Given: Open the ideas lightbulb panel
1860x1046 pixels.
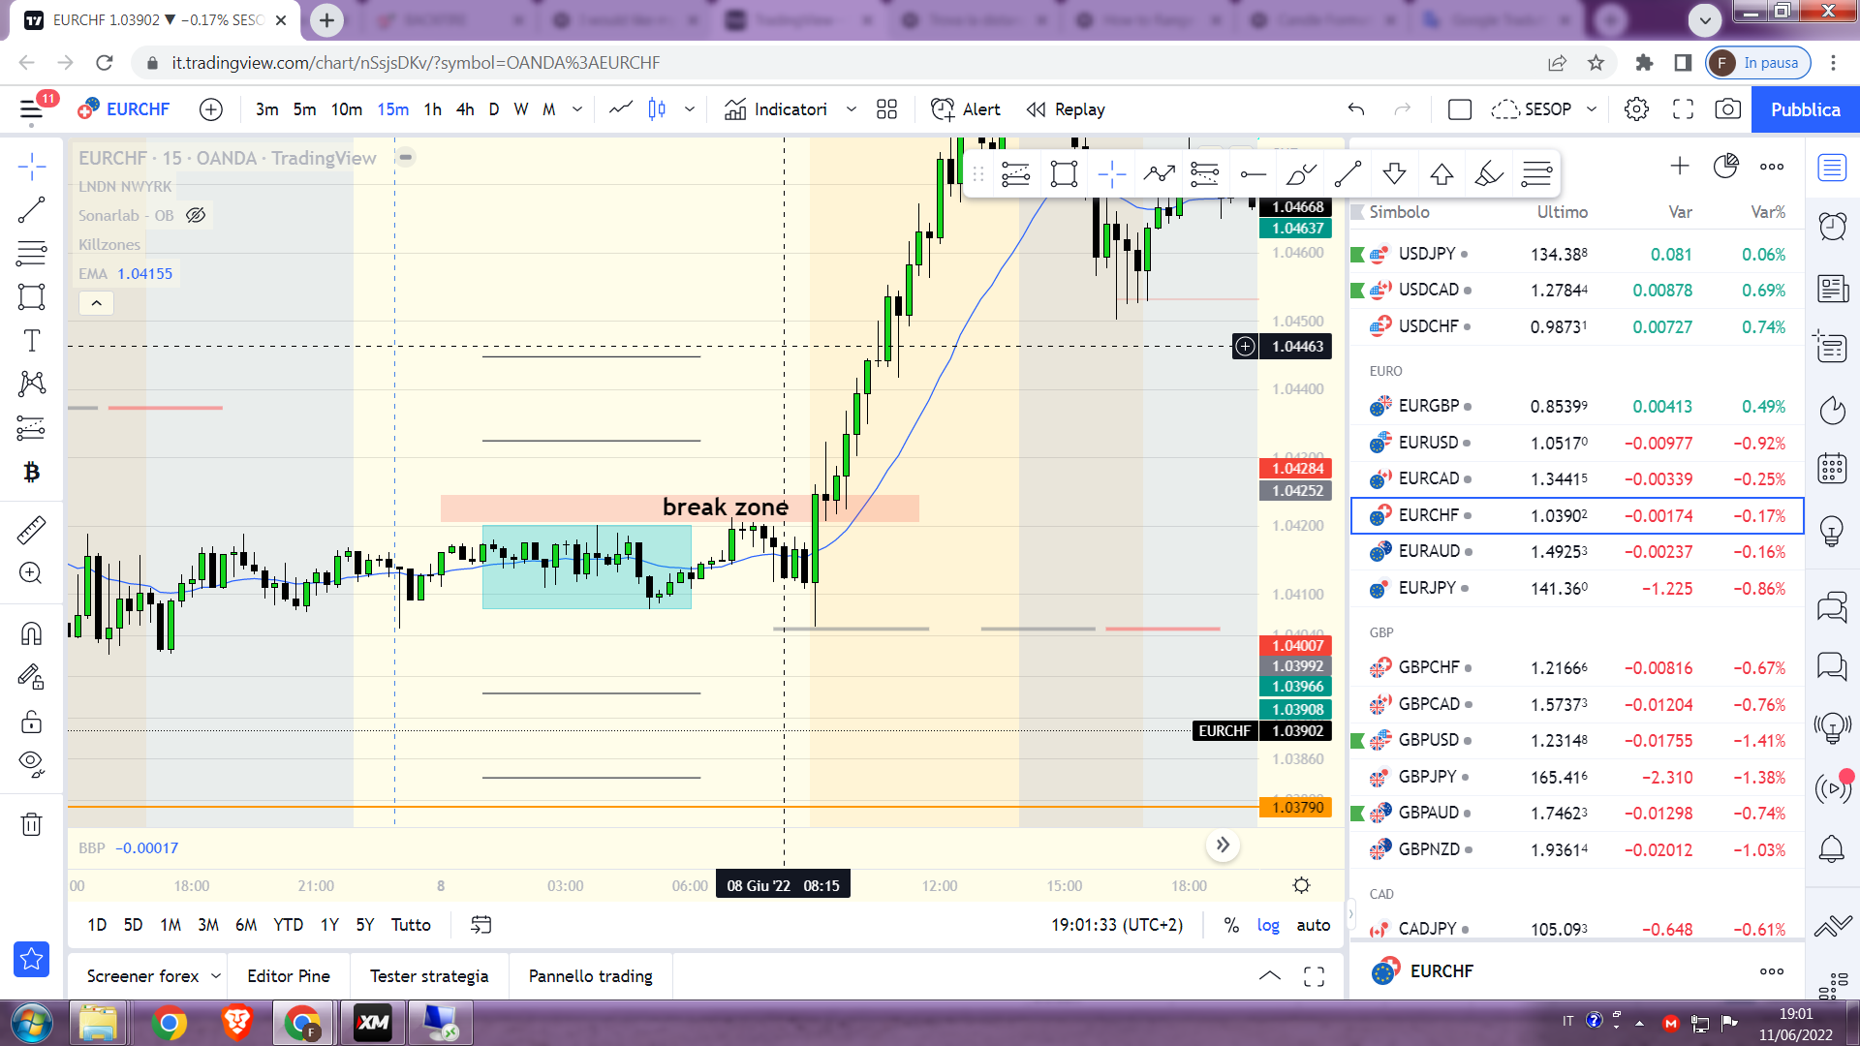Looking at the screenshot, I should (x=1832, y=531).
